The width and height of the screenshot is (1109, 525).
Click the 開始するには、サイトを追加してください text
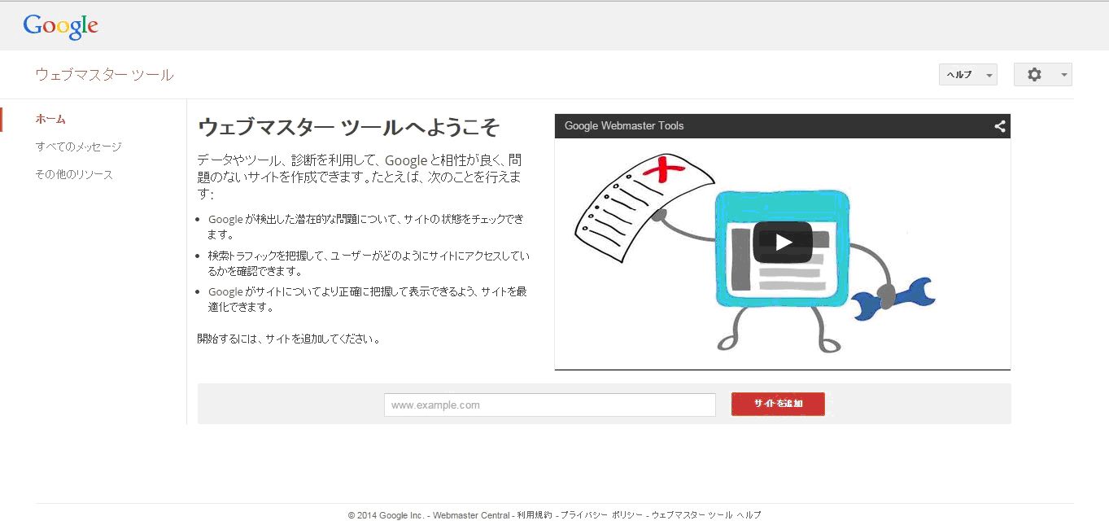click(x=289, y=339)
